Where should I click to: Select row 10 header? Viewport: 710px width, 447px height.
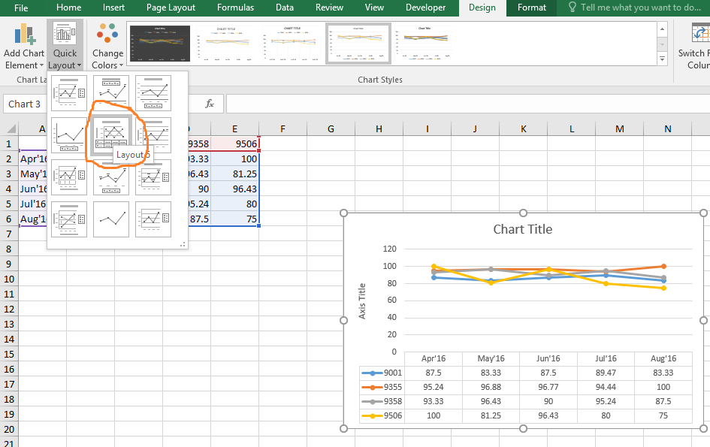point(9,279)
